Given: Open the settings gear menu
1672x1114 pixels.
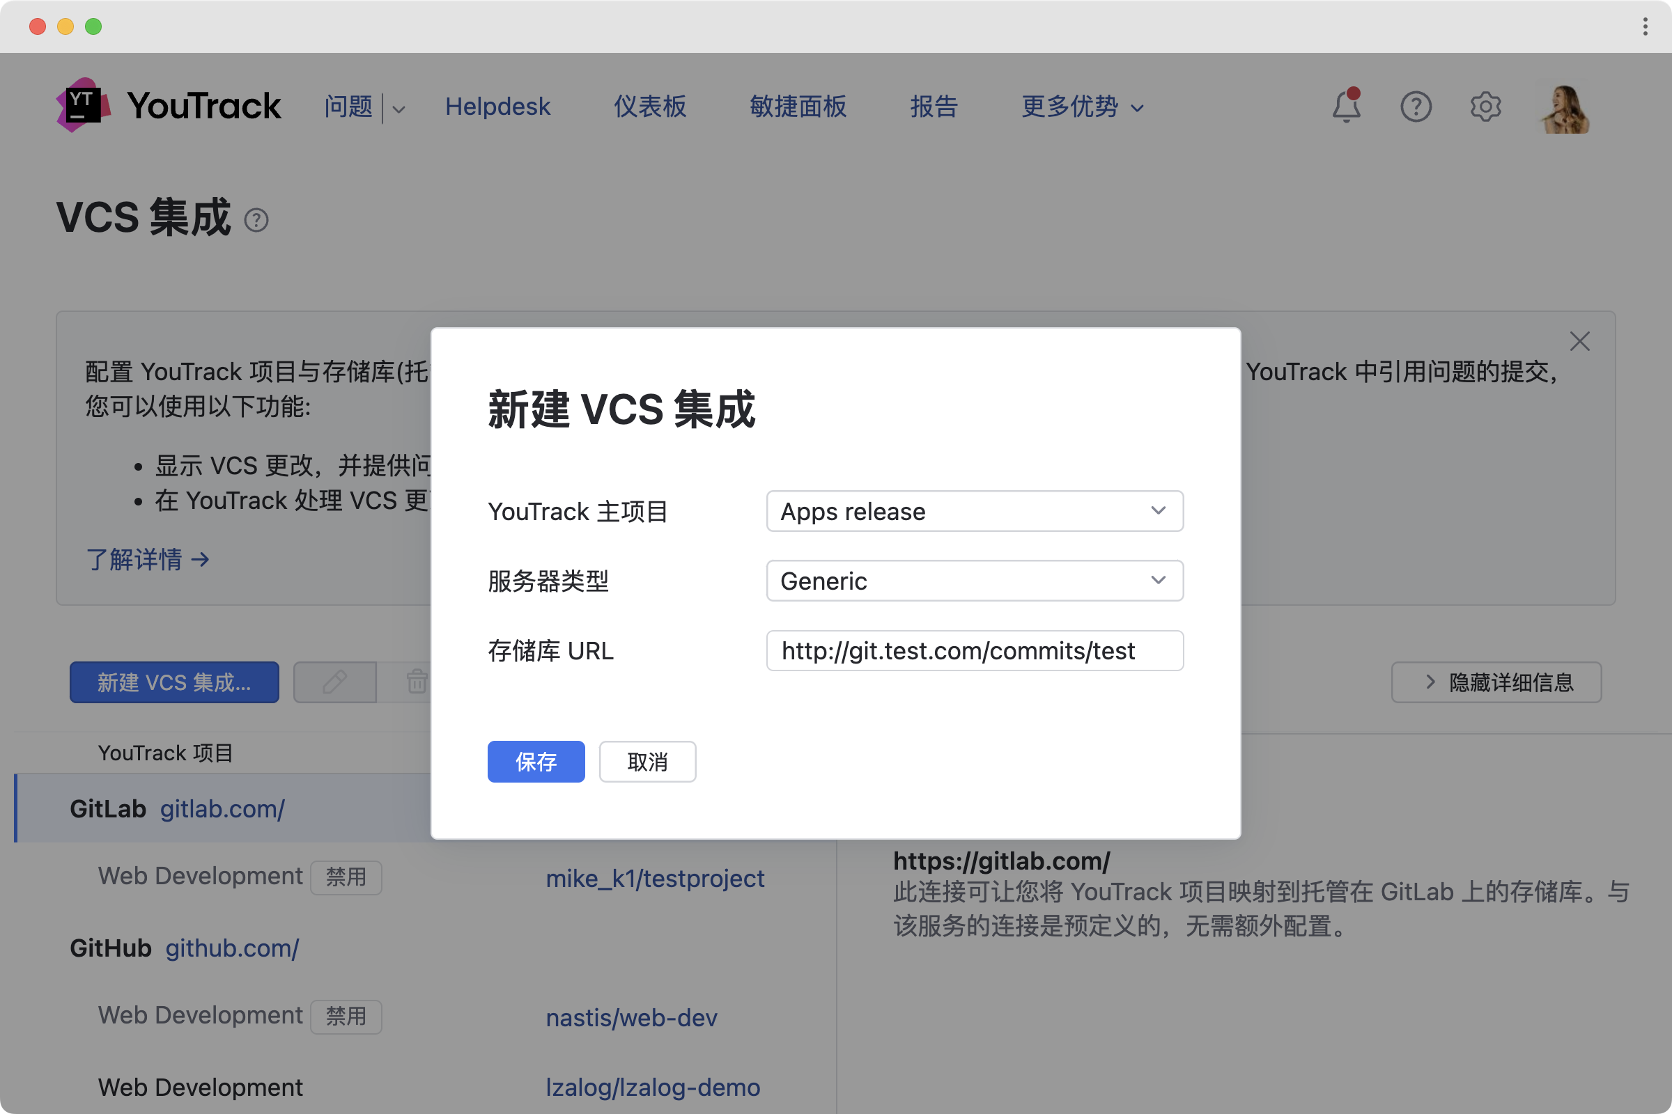Looking at the screenshot, I should [1485, 107].
